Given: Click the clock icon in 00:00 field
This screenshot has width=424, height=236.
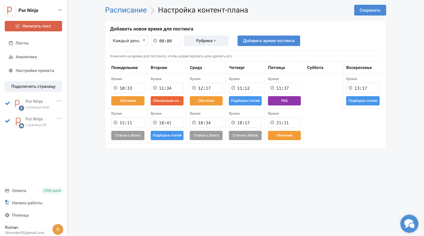Looking at the screenshot, I should click(155, 41).
